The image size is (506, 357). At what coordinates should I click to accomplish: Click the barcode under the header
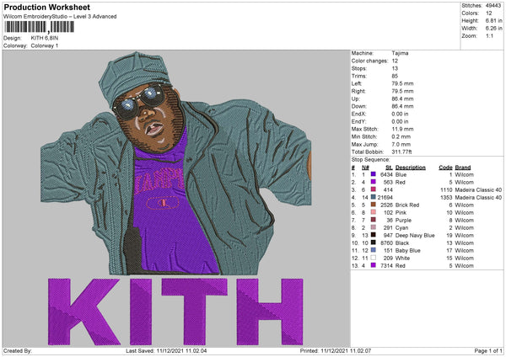click(x=40, y=27)
